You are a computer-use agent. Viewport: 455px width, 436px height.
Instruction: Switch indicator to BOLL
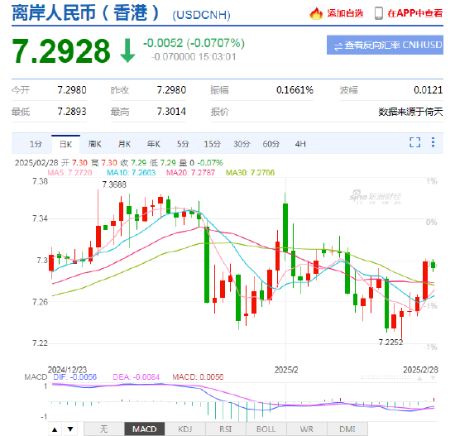point(266,429)
